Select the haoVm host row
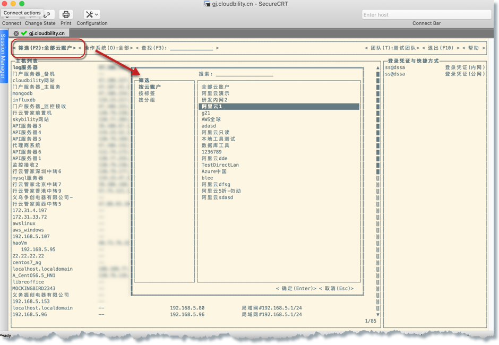This screenshot has width=499, height=345. (20, 243)
